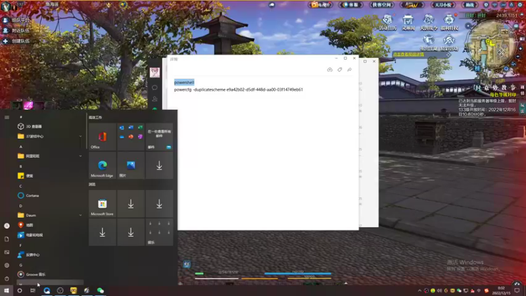526x296 pixels.
Task: Open the contacts icon in side panel
Action: point(155,99)
